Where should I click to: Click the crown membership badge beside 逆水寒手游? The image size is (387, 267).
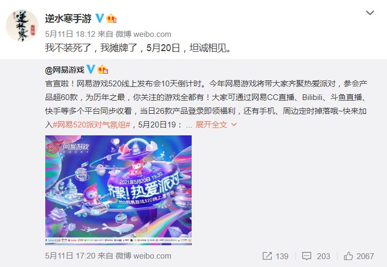(111, 18)
